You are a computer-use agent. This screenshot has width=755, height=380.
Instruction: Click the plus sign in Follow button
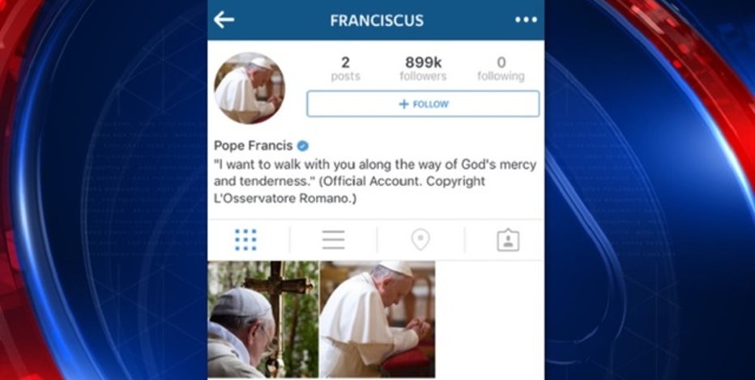[403, 104]
